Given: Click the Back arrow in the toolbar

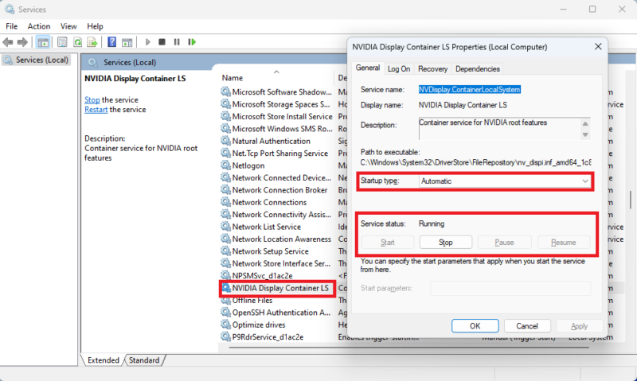Looking at the screenshot, I should pos(8,42).
